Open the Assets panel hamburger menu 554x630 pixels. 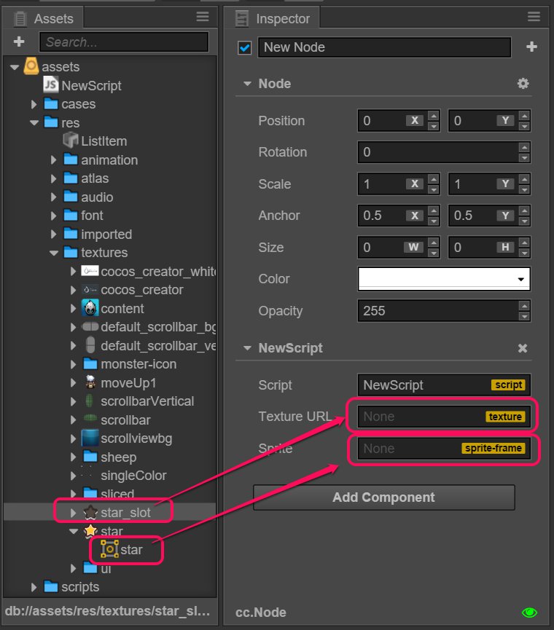tap(203, 17)
